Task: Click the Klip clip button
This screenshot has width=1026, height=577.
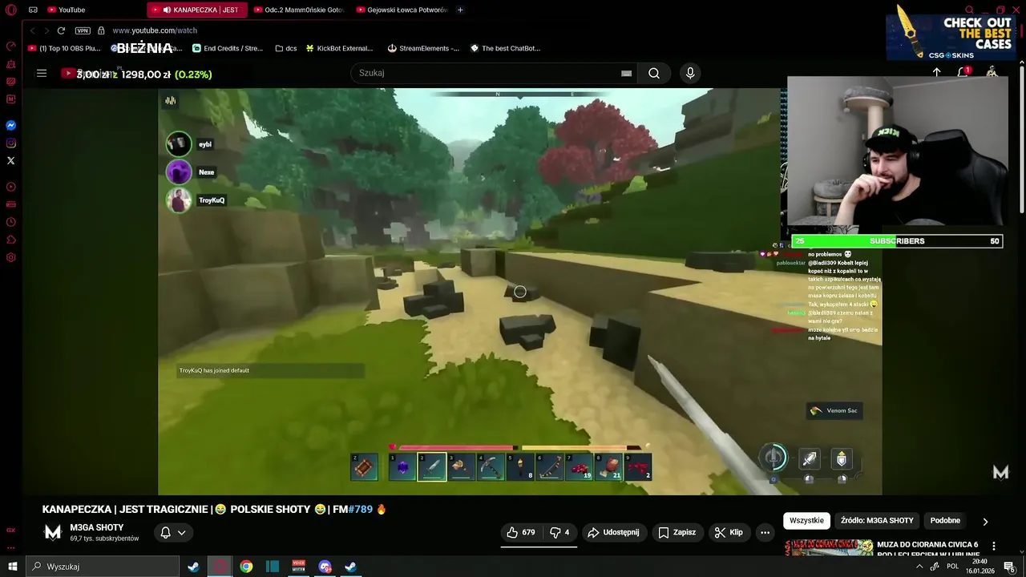Action: (729, 532)
